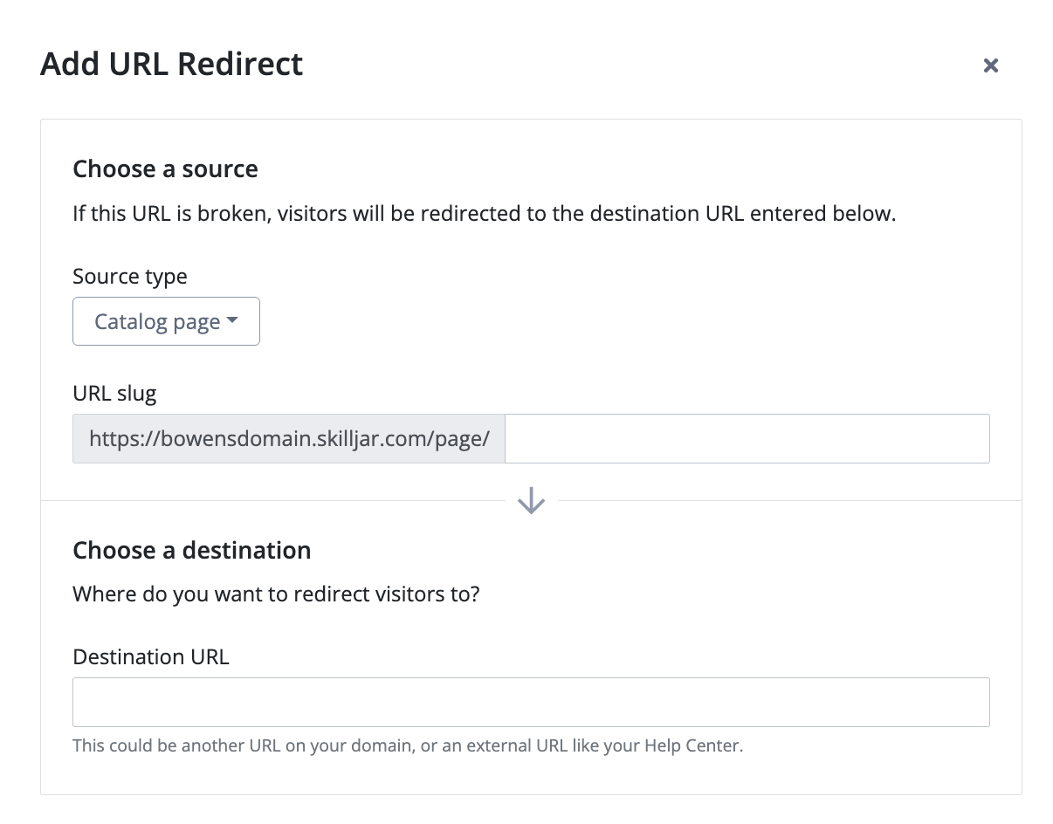Click the Source type label

pyautogui.click(x=130, y=277)
